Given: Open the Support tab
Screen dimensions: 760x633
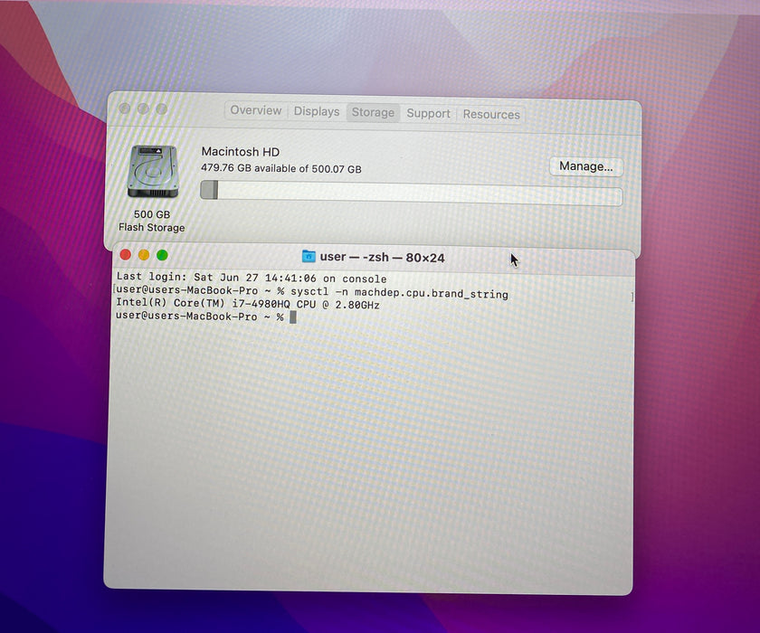Looking at the screenshot, I should 428,113.
